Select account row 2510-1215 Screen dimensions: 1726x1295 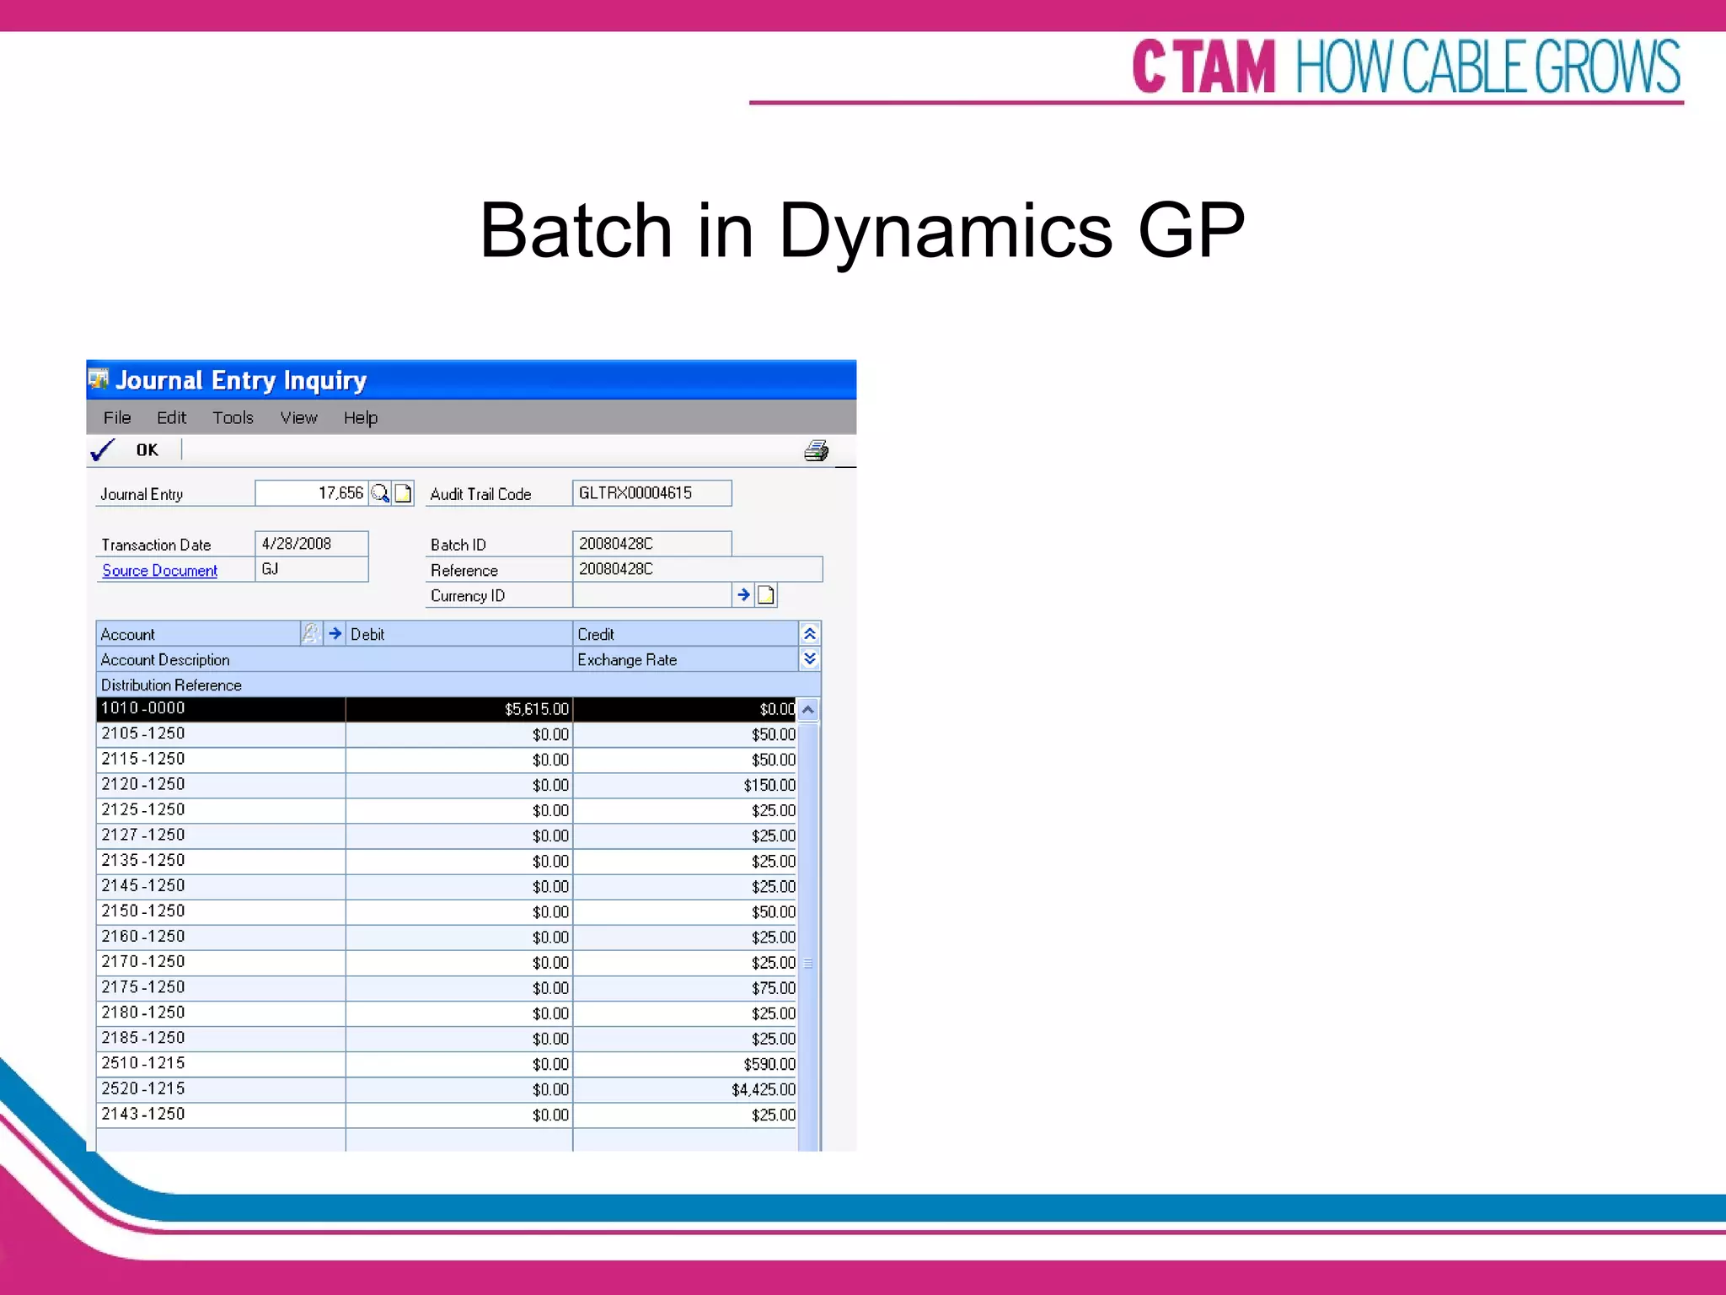(447, 1064)
